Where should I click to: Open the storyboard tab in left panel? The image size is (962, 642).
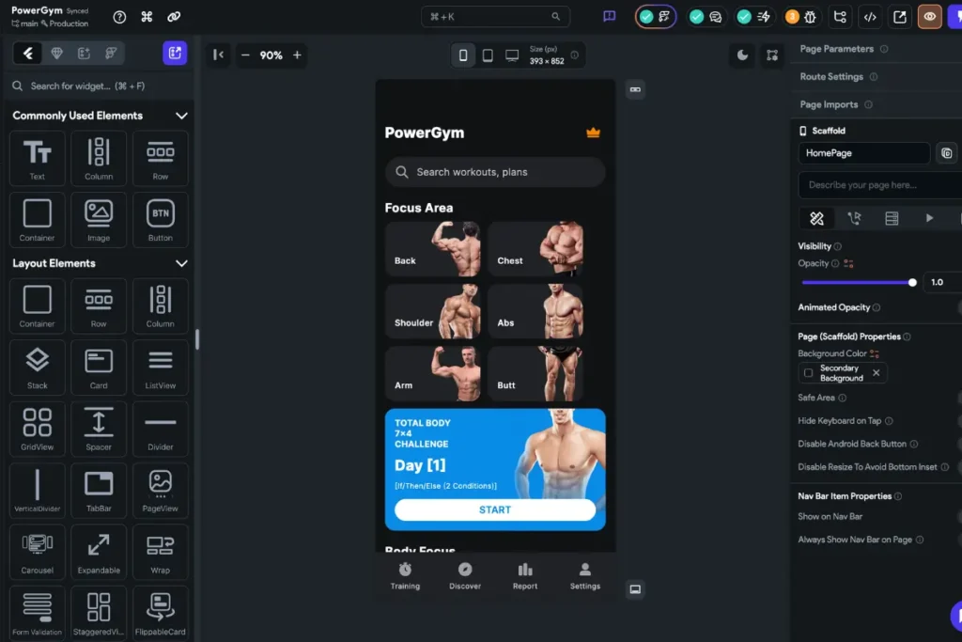pos(111,54)
